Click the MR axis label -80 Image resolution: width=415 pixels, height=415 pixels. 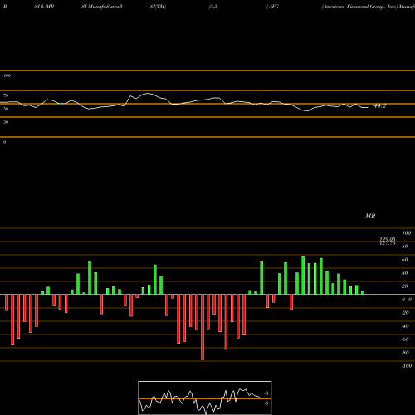pyautogui.click(x=405, y=353)
